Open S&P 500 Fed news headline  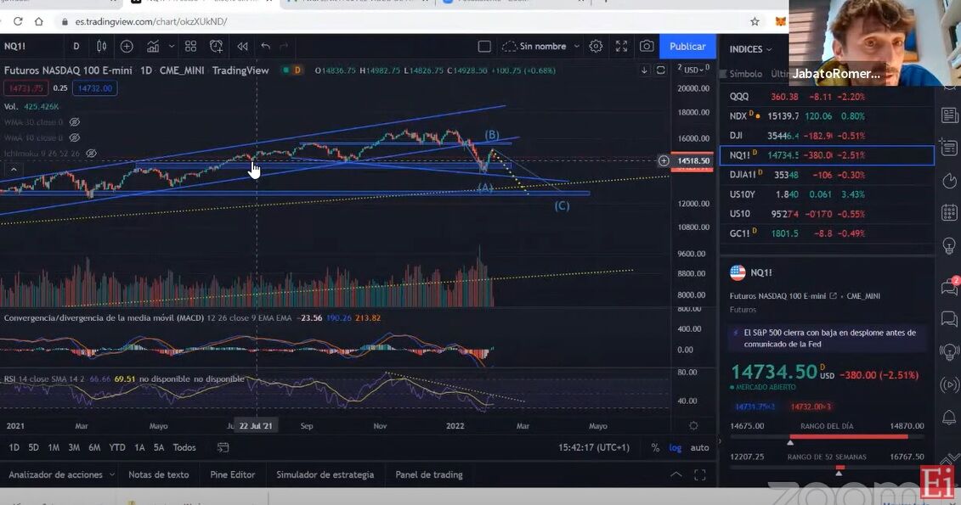(828, 338)
